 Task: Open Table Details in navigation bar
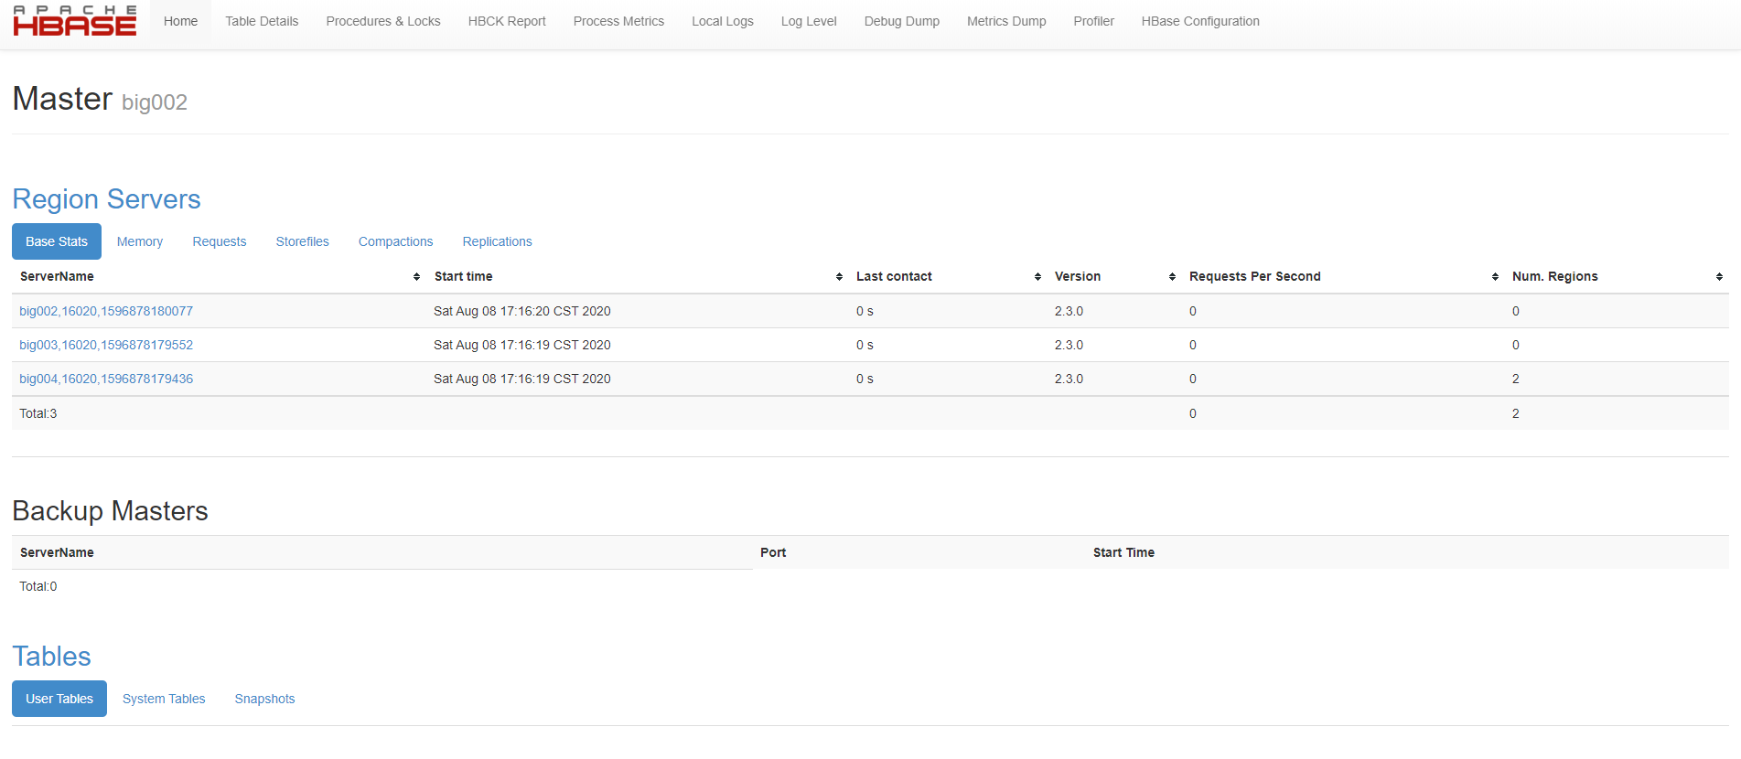click(262, 21)
